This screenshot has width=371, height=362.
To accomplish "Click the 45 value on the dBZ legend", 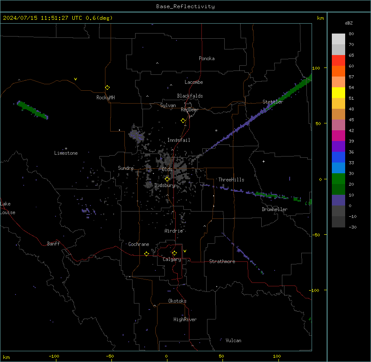I will click(x=351, y=120).
